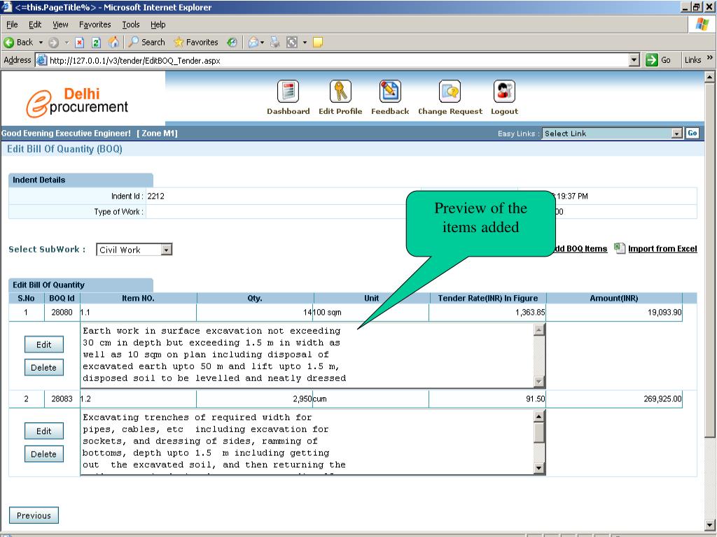Click the Delhi eProcurement logo
This screenshot has height=537, width=717.
pos(77,102)
